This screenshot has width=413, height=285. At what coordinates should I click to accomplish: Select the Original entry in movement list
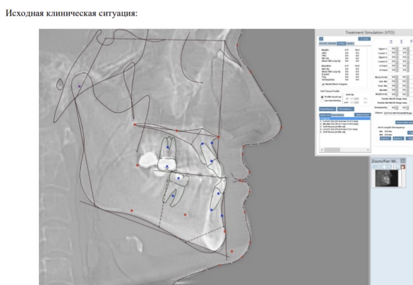(x=345, y=118)
